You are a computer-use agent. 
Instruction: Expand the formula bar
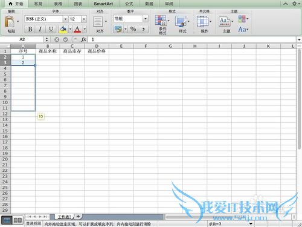(299, 39)
